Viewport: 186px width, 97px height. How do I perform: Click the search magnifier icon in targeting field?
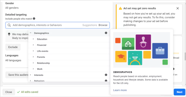(x=9, y=25)
